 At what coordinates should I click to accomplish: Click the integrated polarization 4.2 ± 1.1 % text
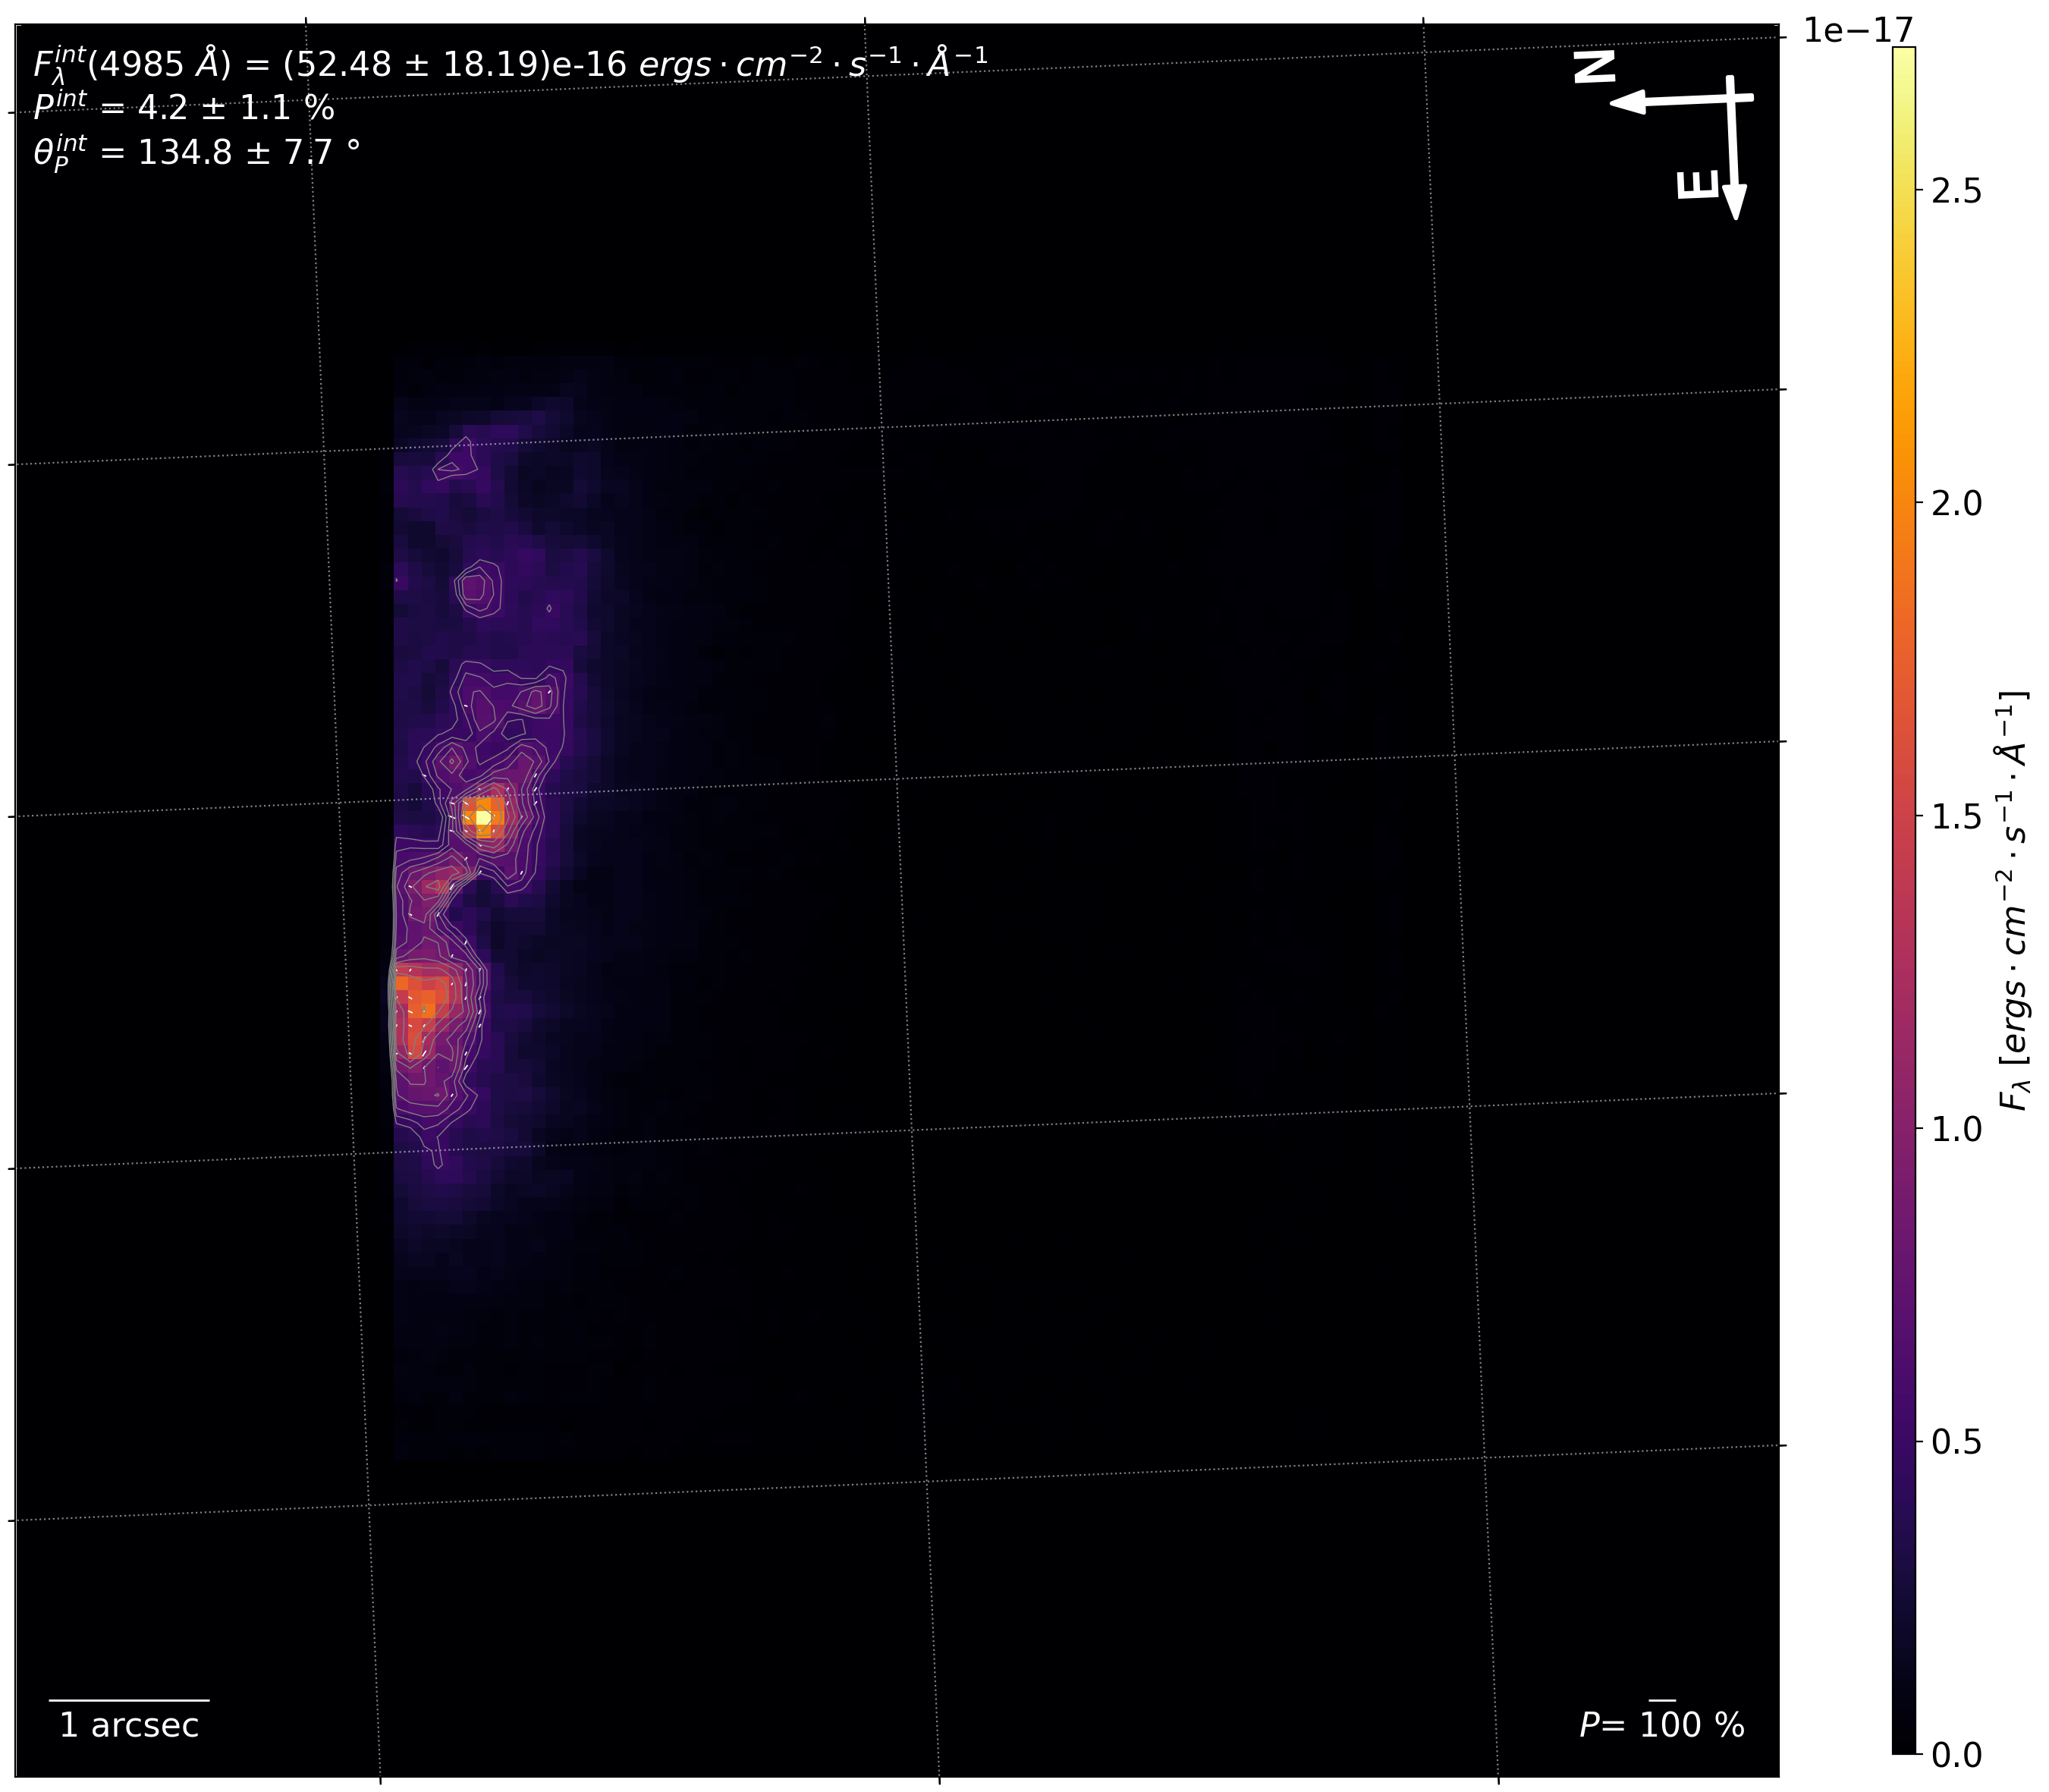184,107
